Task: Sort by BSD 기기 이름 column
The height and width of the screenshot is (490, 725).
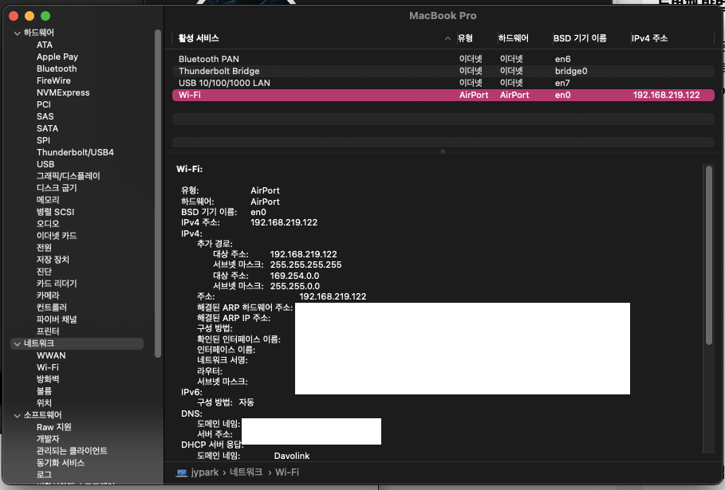Action: [x=580, y=38]
